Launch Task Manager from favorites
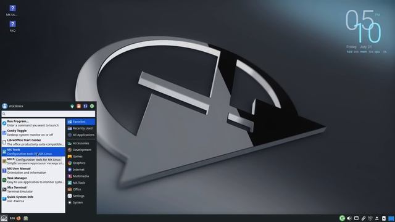The height and width of the screenshot is (222, 395). tap(33, 180)
